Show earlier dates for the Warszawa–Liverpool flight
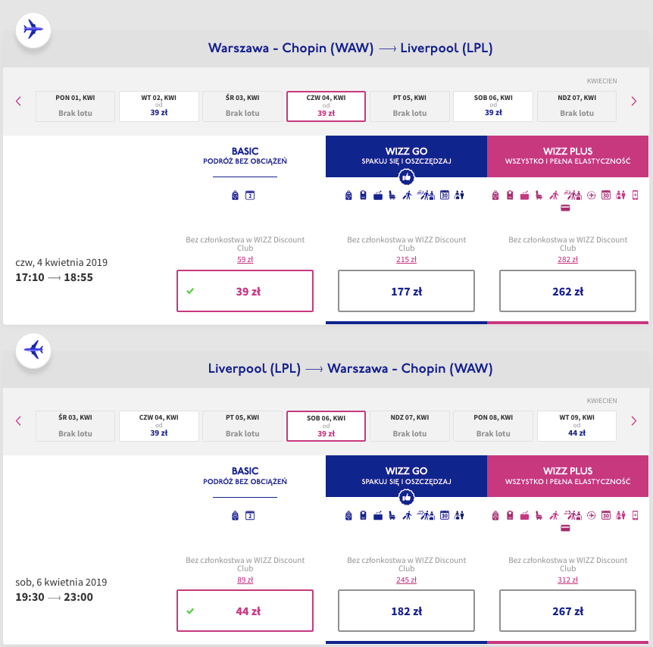 (19, 101)
